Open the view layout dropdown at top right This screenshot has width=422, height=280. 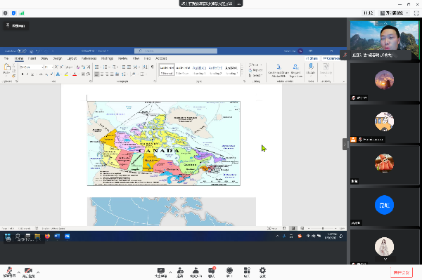click(x=395, y=13)
